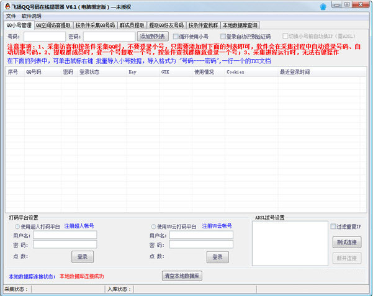Click the 清空本地数据库 button
The image size is (373, 296).
tap(182, 276)
